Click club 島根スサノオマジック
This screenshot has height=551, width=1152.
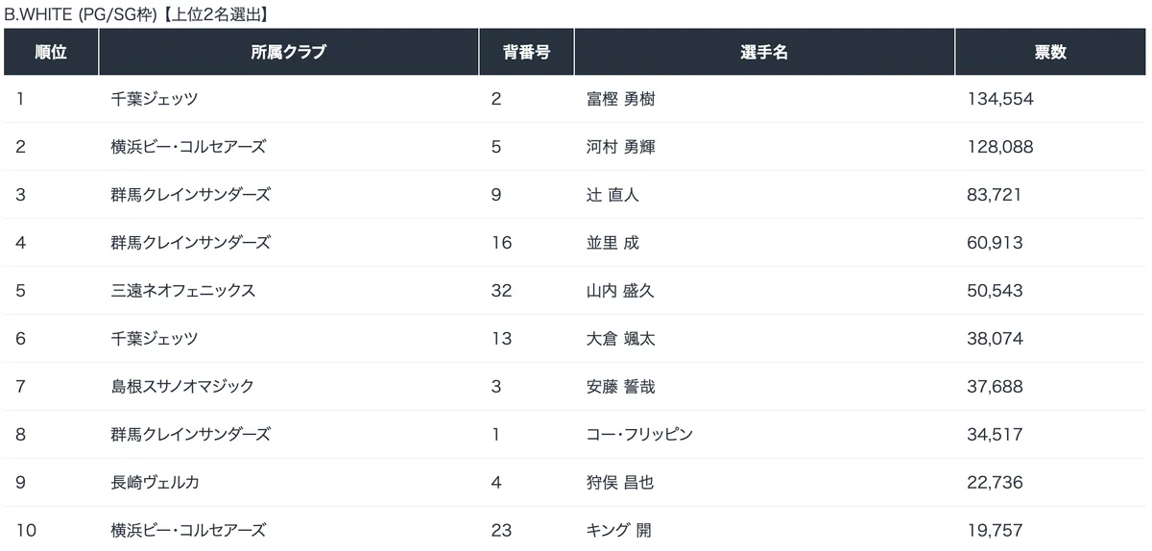[182, 387]
